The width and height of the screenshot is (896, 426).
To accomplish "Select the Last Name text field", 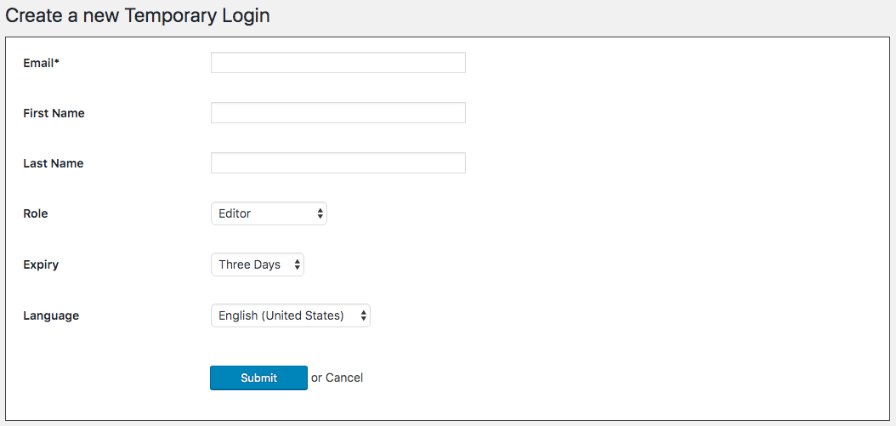I will point(337,163).
